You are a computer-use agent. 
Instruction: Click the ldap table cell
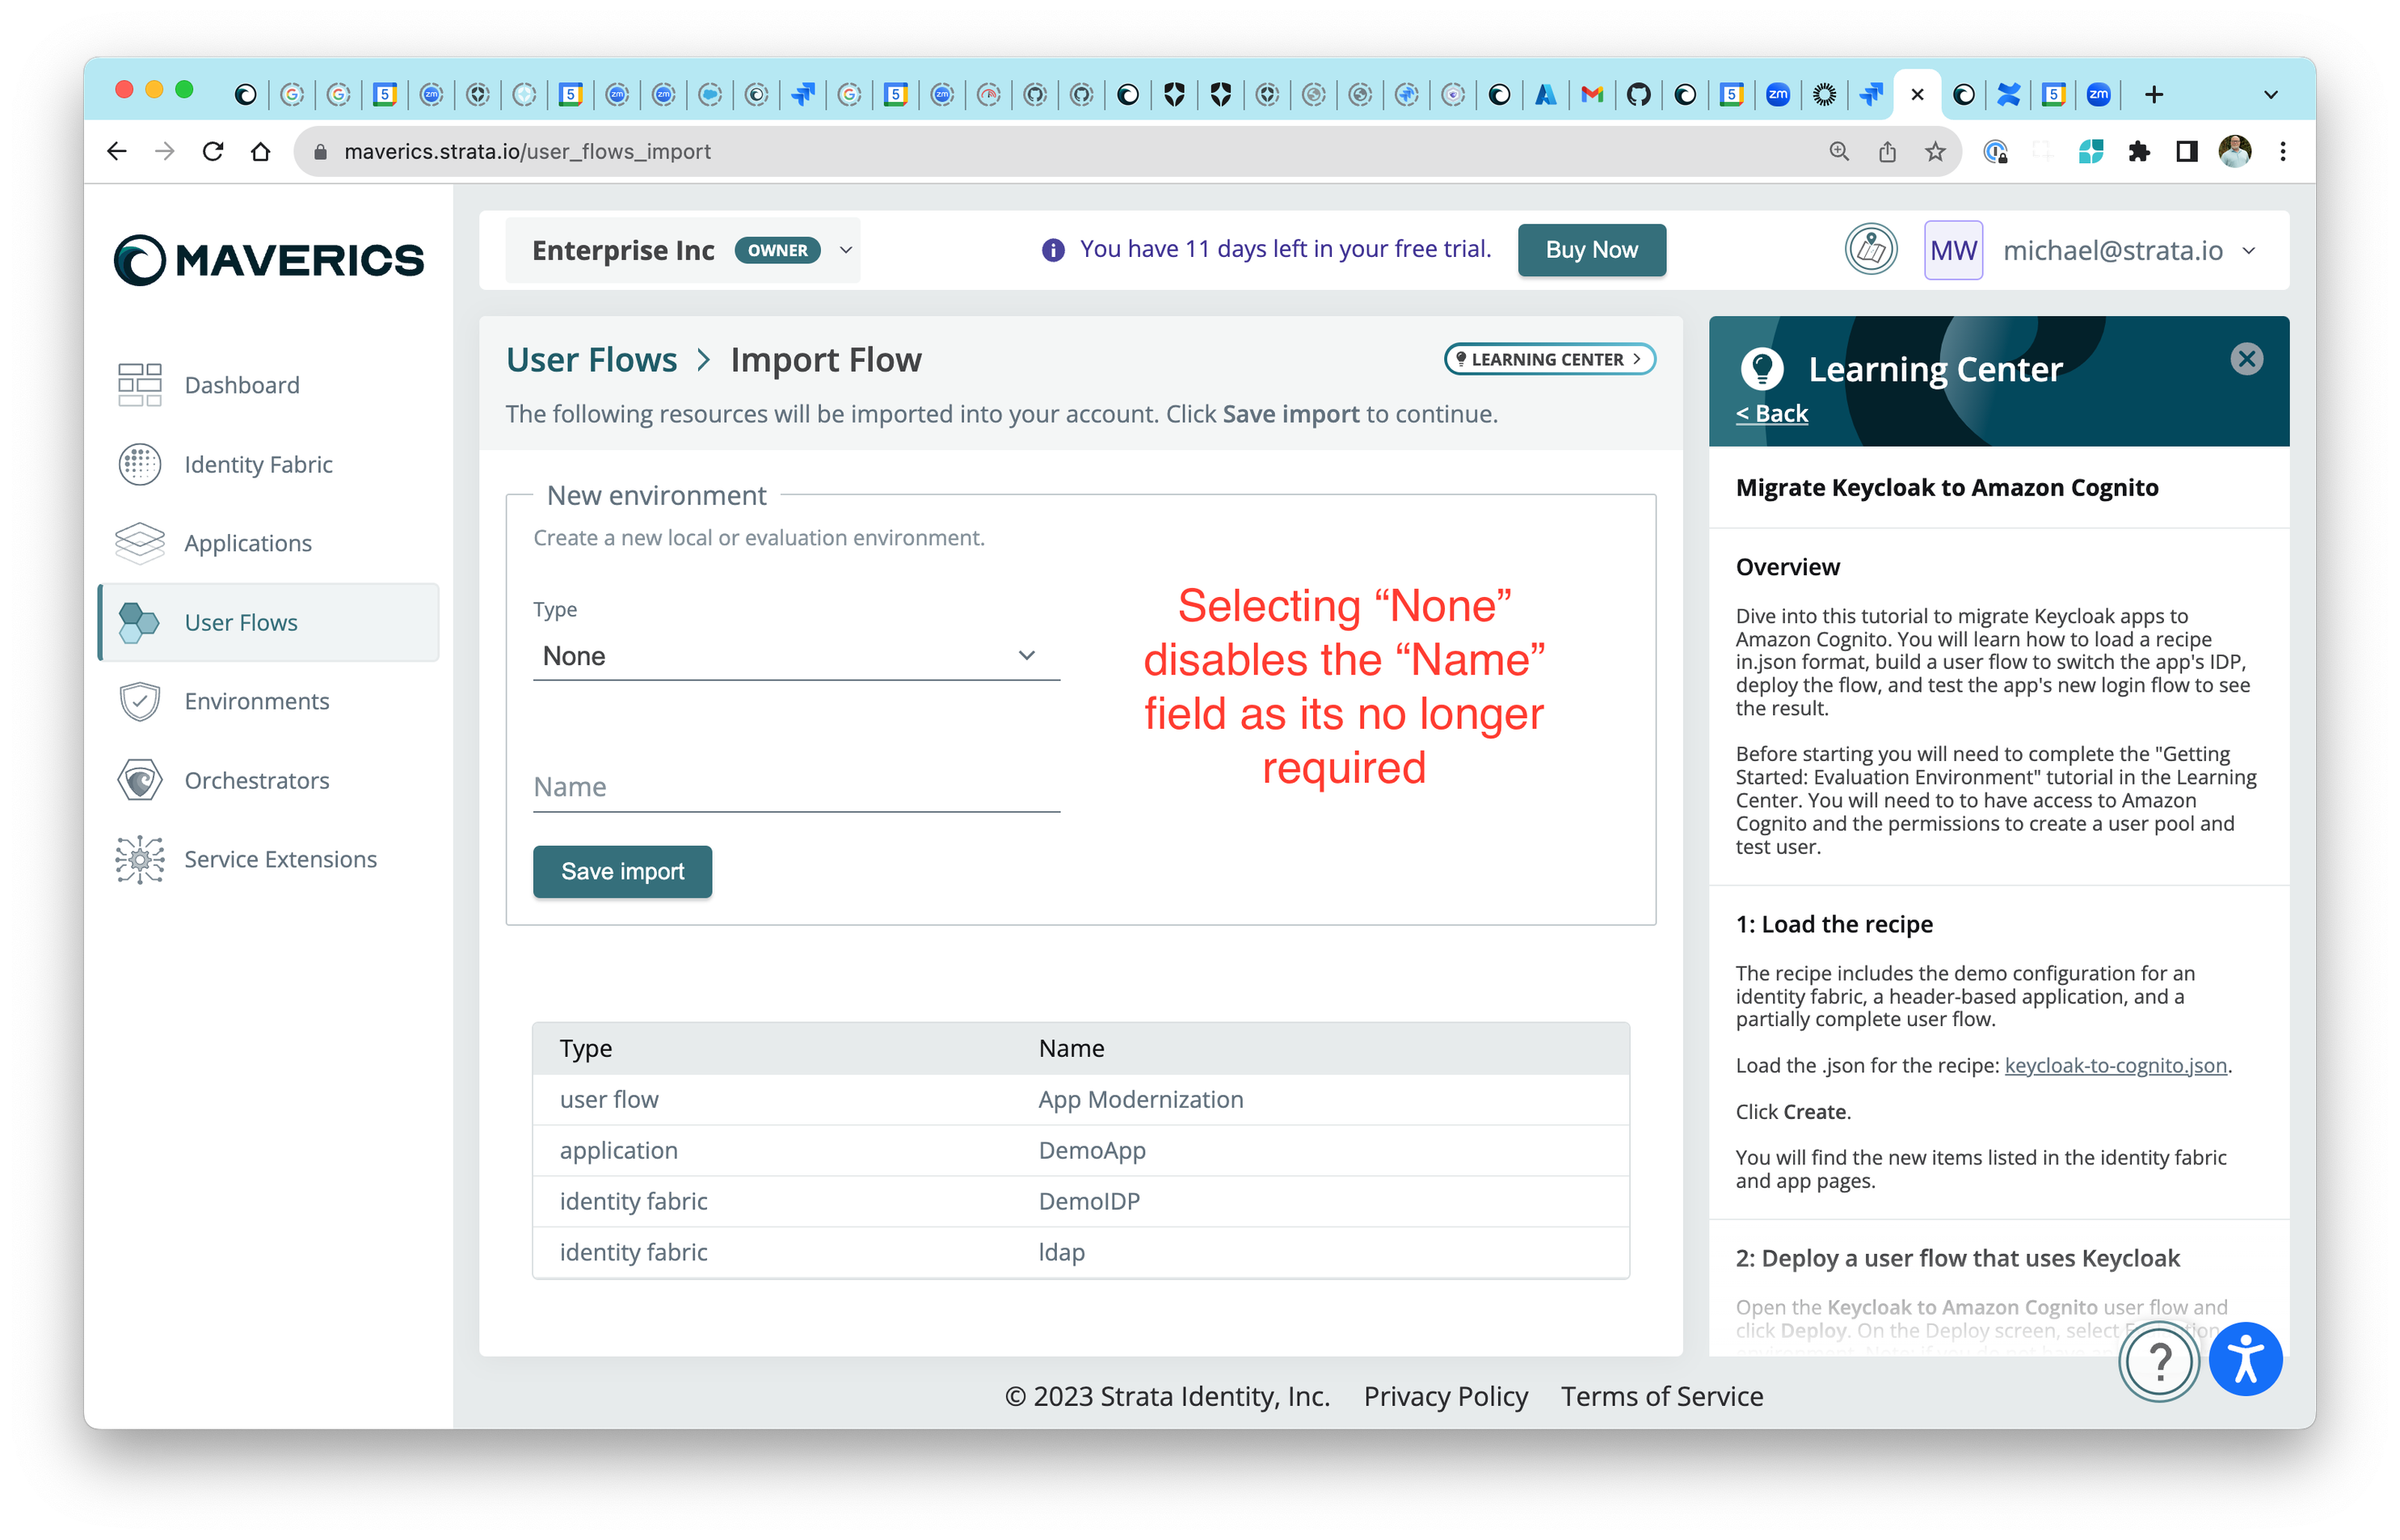point(1062,1252)
